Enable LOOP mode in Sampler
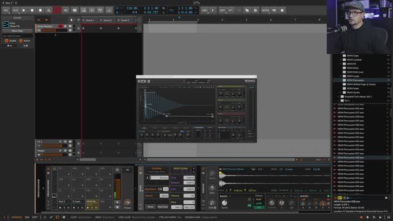The image size is (393, 221). (259, 203)
